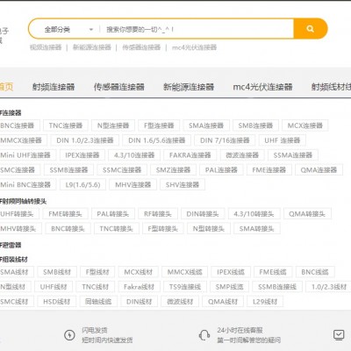
Task: Switch to mc4光伏连接器 navigation tab
Action: pos(262,87)
